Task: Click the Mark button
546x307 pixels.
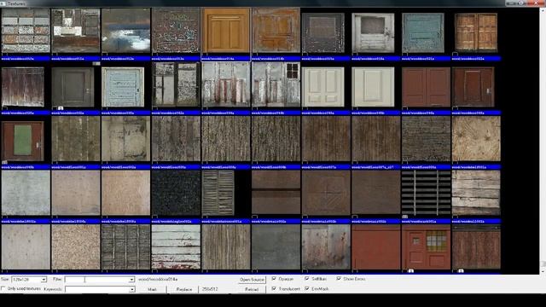Action: pyautogui.click(x=152, y=289)
